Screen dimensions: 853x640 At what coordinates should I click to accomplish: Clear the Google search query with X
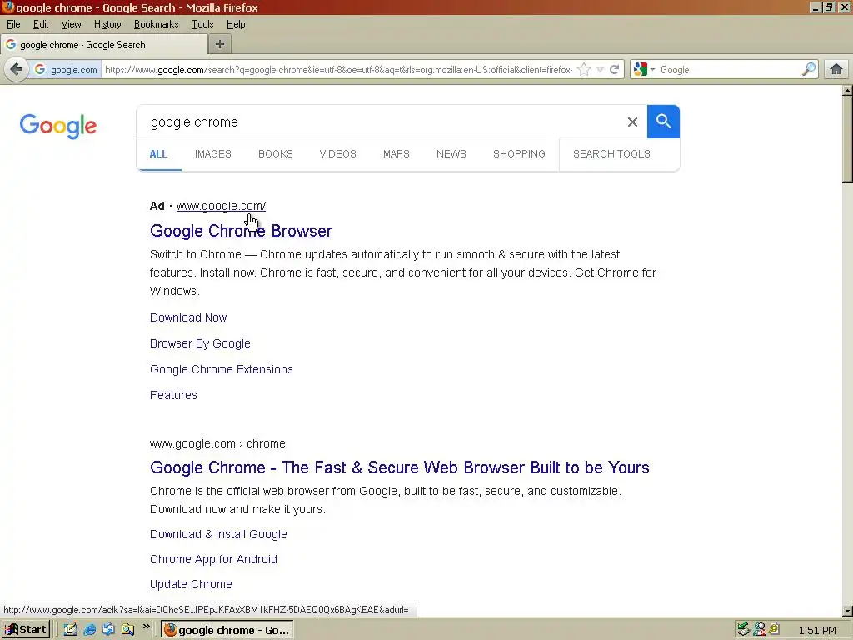coord(632,122)
